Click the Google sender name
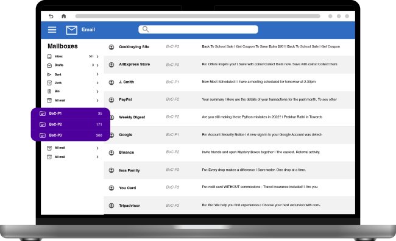This screenshot has width=396, height=241. pyautogui.click(x=126, y=135)
